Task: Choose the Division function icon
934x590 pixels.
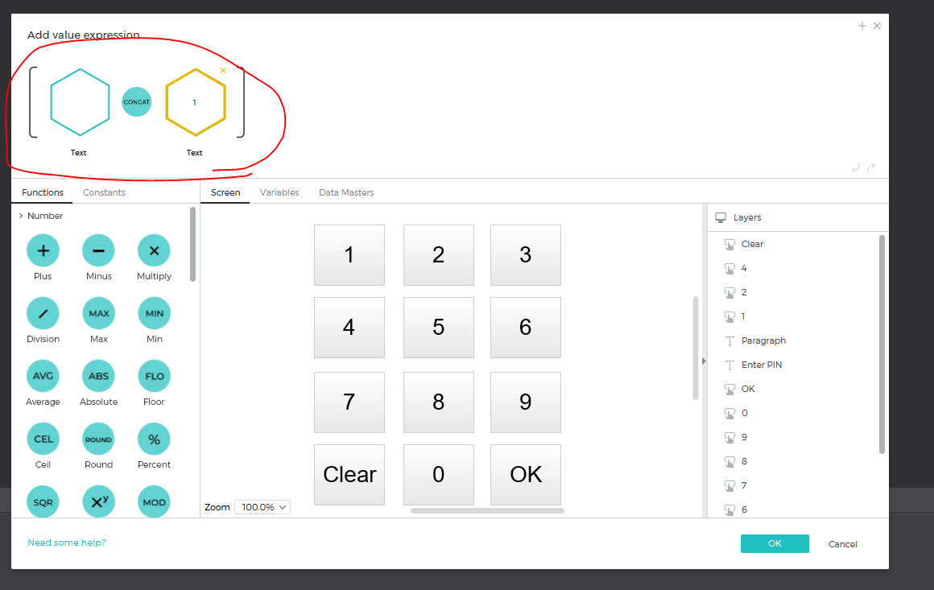Action: coord(43,313)
